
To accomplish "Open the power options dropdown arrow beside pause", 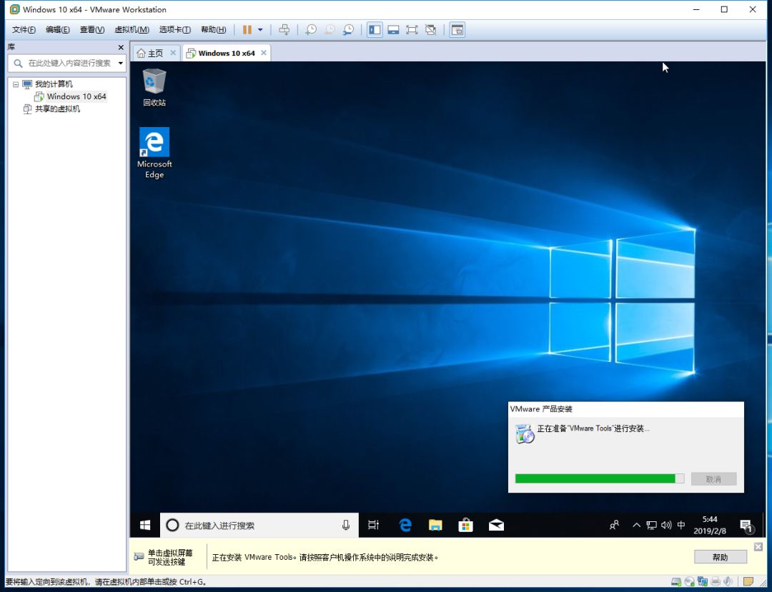I will [x=260, y=30].
